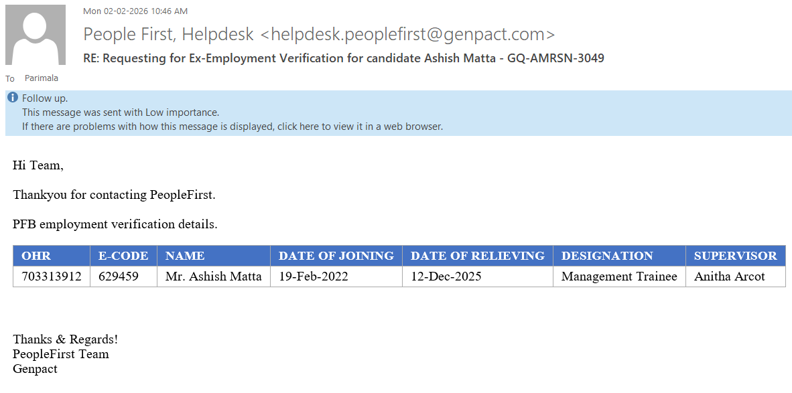Viewport: 792px width, 393px height.
Task: Click the 12-Dec-2025 relieving date cell
Action: click(x=446, y=277)
